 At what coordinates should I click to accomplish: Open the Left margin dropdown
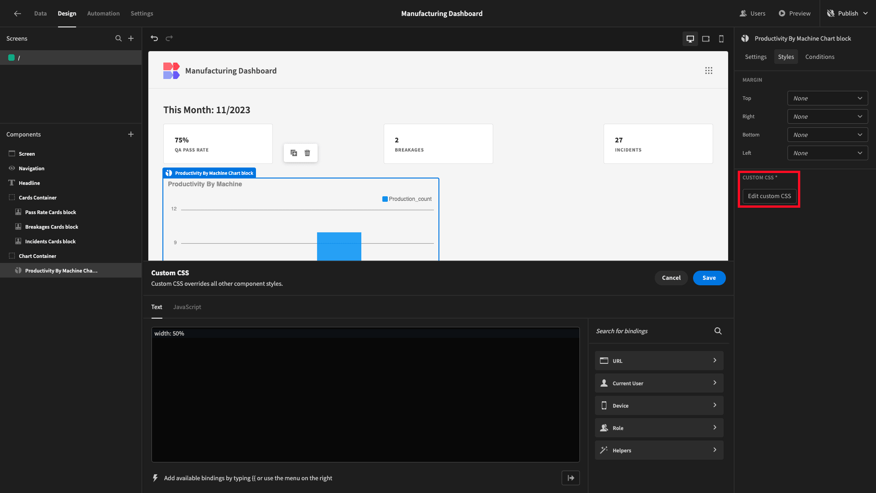pyautogui.click(x=828, y=153)
